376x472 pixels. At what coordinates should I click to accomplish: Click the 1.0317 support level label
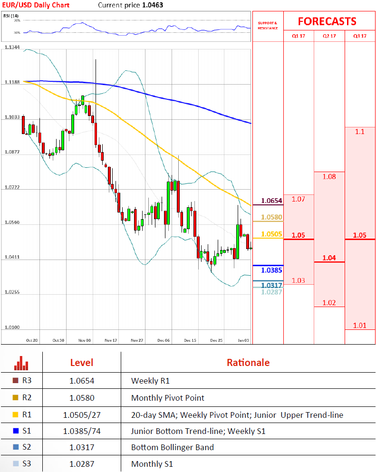[271, 285]
